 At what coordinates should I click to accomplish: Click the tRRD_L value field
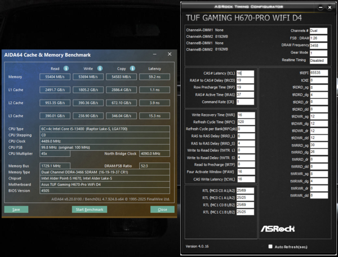(246, 136)
